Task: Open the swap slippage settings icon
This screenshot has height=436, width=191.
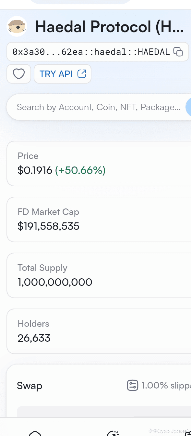Action: (x=132, y=386)
